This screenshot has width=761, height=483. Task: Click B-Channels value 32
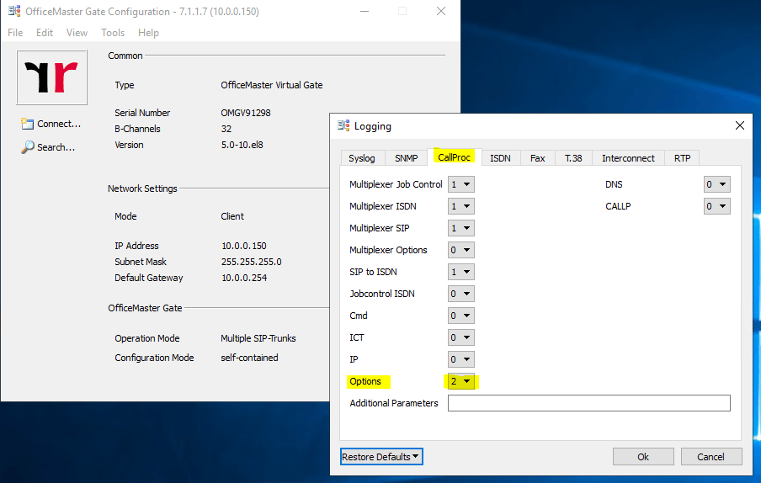pyautogui.click(x=226, y=129)
